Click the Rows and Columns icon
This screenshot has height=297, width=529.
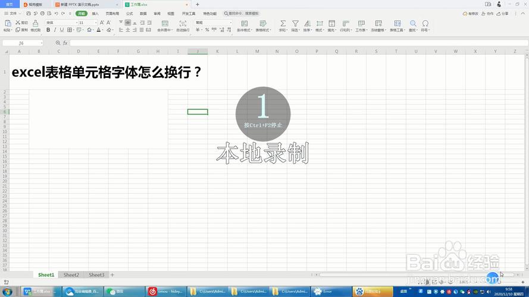click(x=346, y=23)
